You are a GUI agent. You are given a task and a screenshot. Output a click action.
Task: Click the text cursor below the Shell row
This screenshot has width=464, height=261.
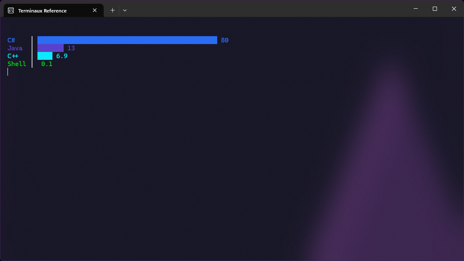point(8,72)
